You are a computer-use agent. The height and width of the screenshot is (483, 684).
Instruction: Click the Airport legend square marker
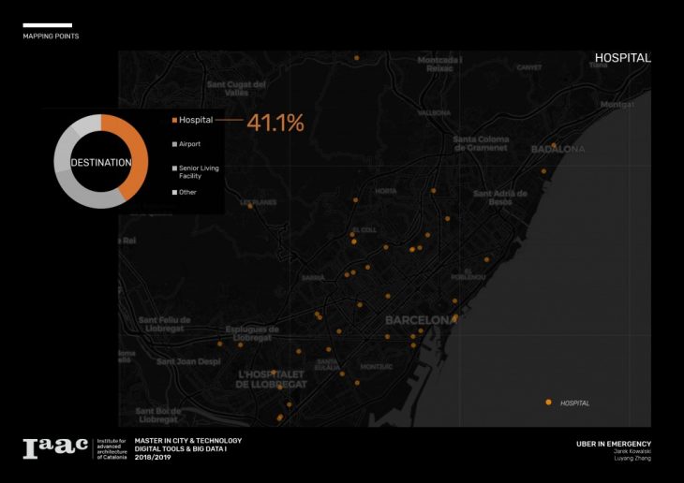point(174,144)
